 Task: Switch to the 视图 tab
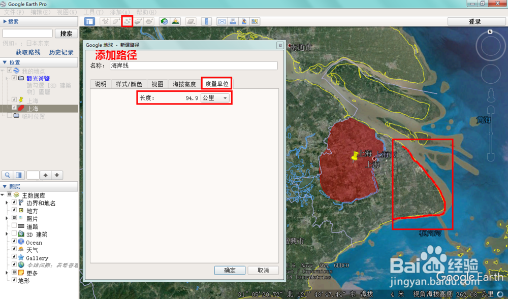[x=157, y=84]
